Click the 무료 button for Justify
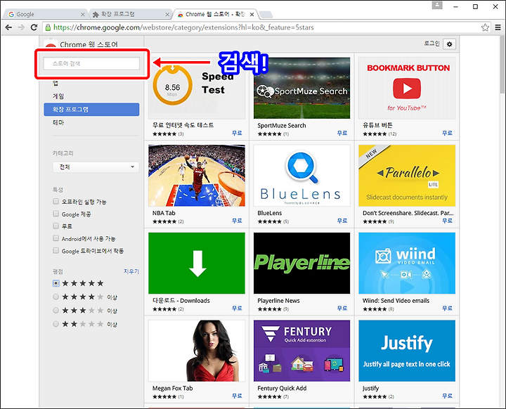The width and height of the screenshot is (506, 409). point(447,396)
